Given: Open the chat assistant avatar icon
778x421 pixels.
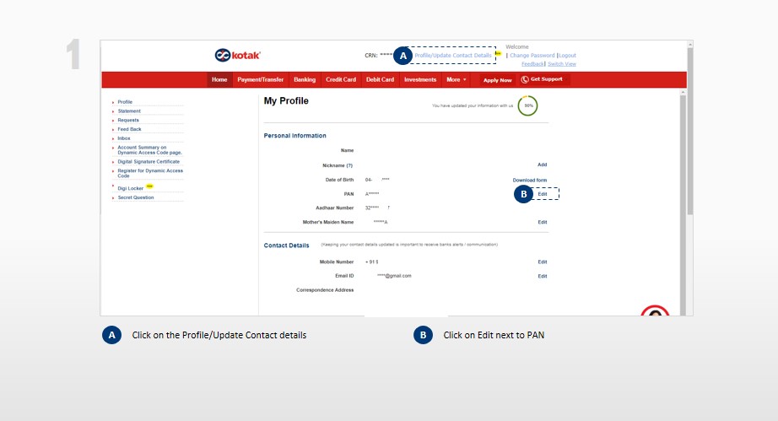Looking at the screenshot, I should [x=655, y=311].
